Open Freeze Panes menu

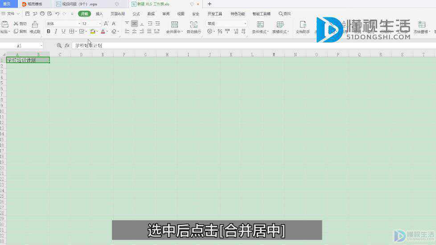tap(422, 27)
